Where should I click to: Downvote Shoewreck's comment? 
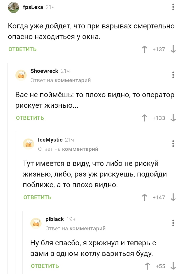pyautogui.click(x=173, y=118)
